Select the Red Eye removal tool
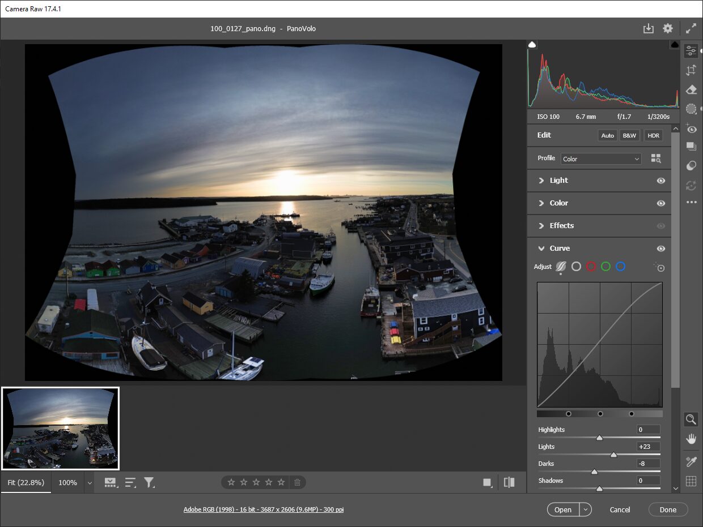Viewport: 703px width, 527px height. [x=691, y=128]
